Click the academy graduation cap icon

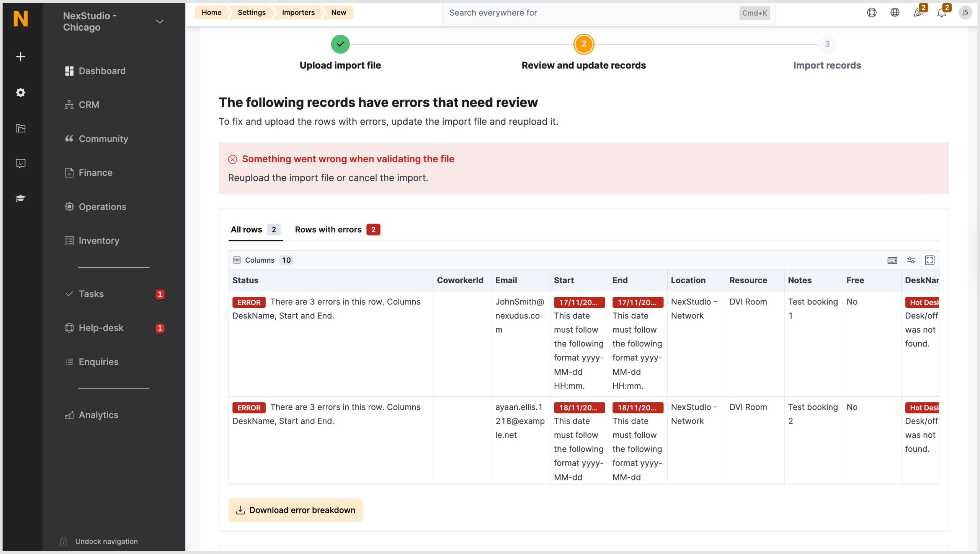[x=20, y=198]
